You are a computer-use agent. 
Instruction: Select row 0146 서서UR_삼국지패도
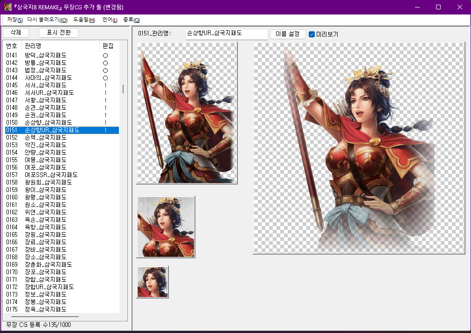click(62, 92)
